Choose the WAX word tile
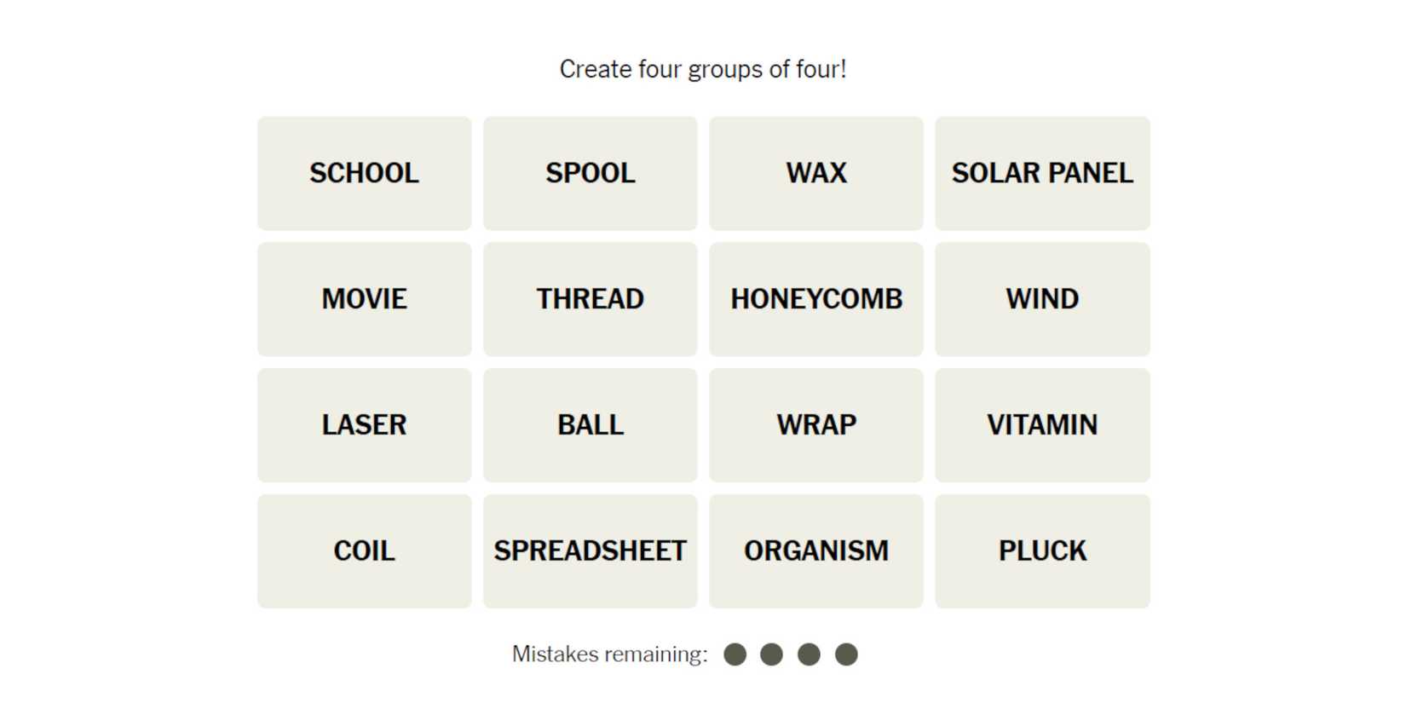 pyautogui.click(x=815, y=173)
